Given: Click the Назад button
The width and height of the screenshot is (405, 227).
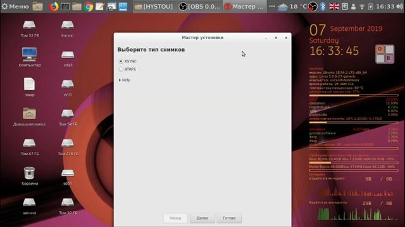Looking at the screenshot, I should [175, 218].
